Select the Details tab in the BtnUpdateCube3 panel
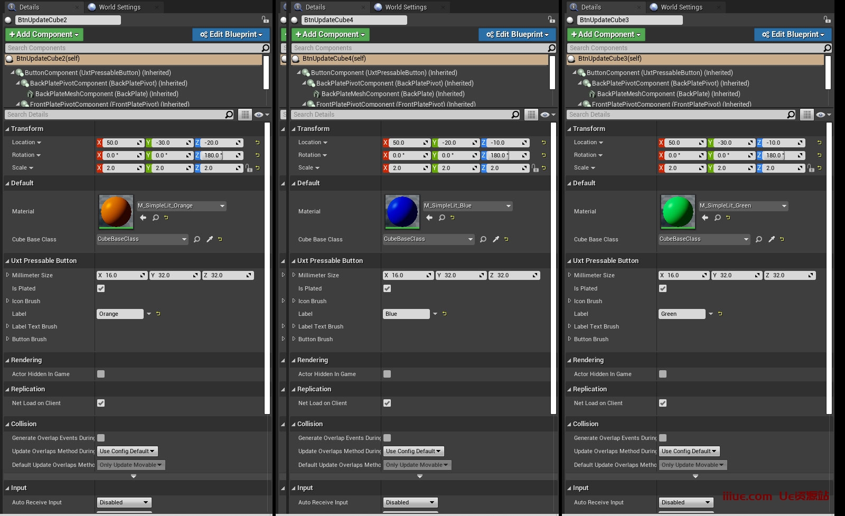This screenshot has height=516, width=845. 591,7
